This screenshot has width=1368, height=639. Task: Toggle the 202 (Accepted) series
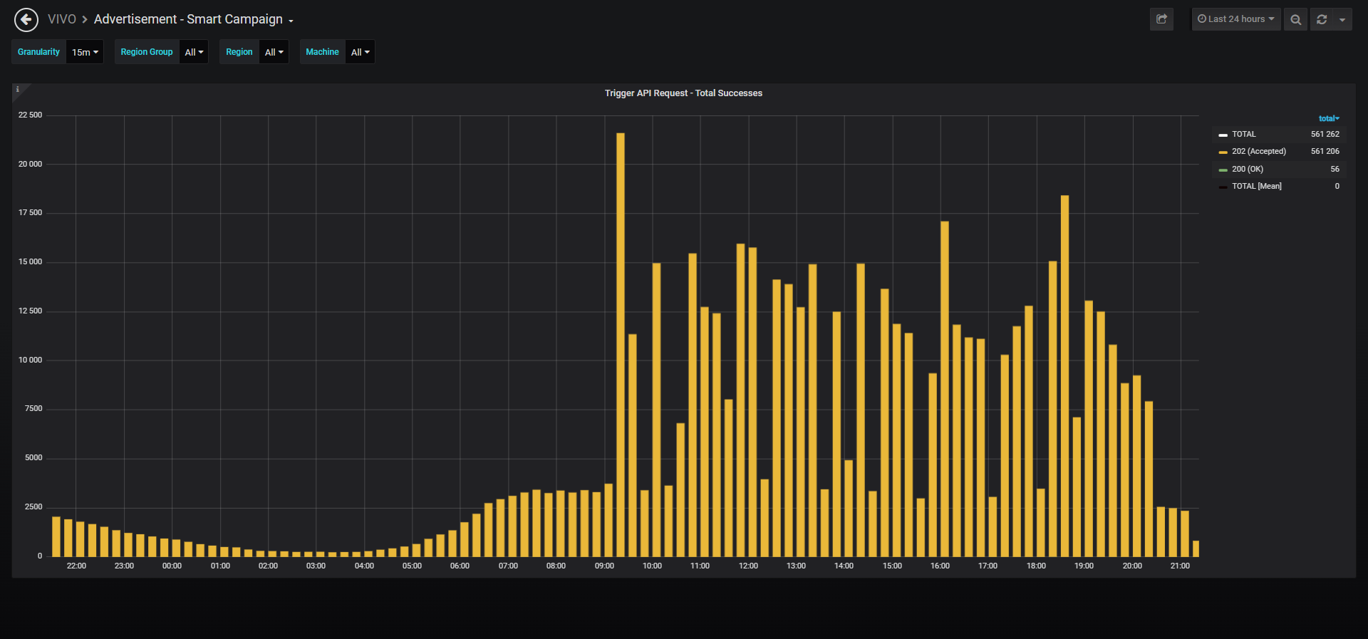tap(1259, 151)
